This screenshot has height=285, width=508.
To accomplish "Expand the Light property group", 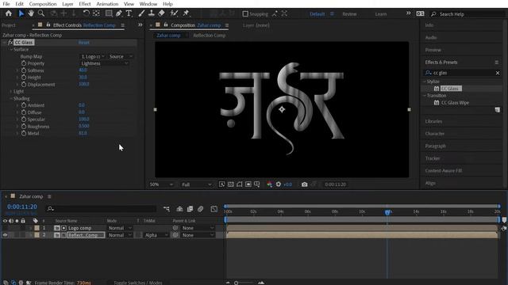I will pyautogui.click(x=10, y=92).
